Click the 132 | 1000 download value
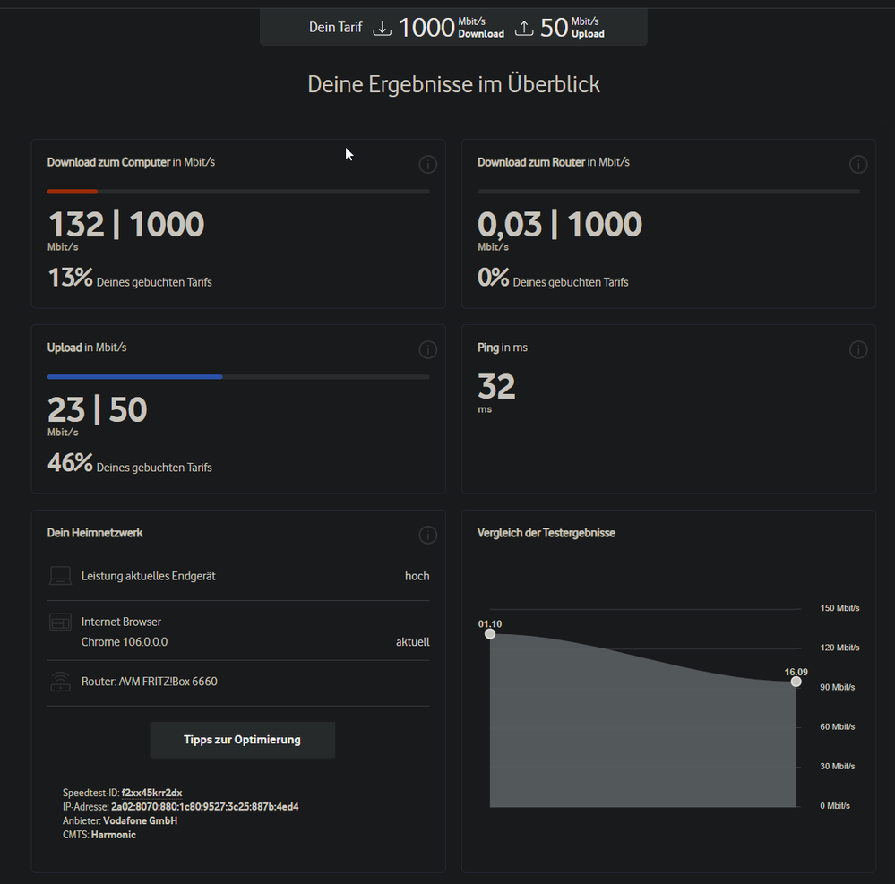Image resolution: width=895 pixels, height=884 pixels. pos(126,224)
